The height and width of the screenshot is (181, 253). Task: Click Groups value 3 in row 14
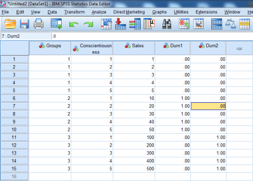pyautogui.click(x=50, y=161)
